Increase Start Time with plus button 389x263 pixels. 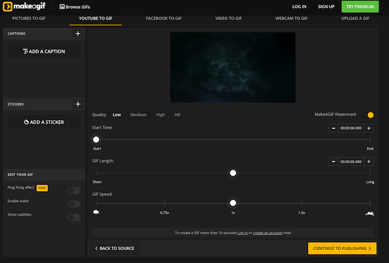[369, 128]
